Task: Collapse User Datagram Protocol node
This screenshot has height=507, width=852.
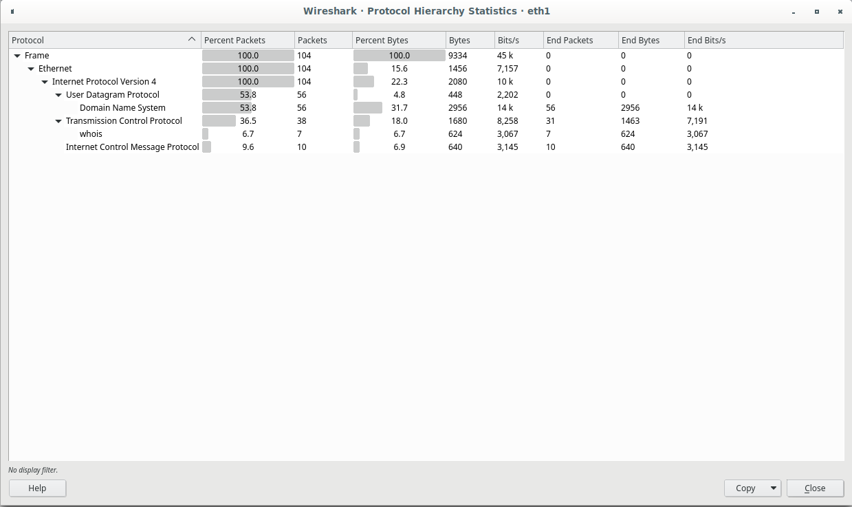Action: 58,95
